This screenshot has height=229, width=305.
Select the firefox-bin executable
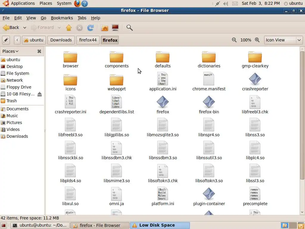pos(209,102)
